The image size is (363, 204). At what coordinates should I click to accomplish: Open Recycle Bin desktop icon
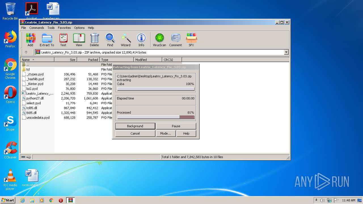(x=10, y=11)
